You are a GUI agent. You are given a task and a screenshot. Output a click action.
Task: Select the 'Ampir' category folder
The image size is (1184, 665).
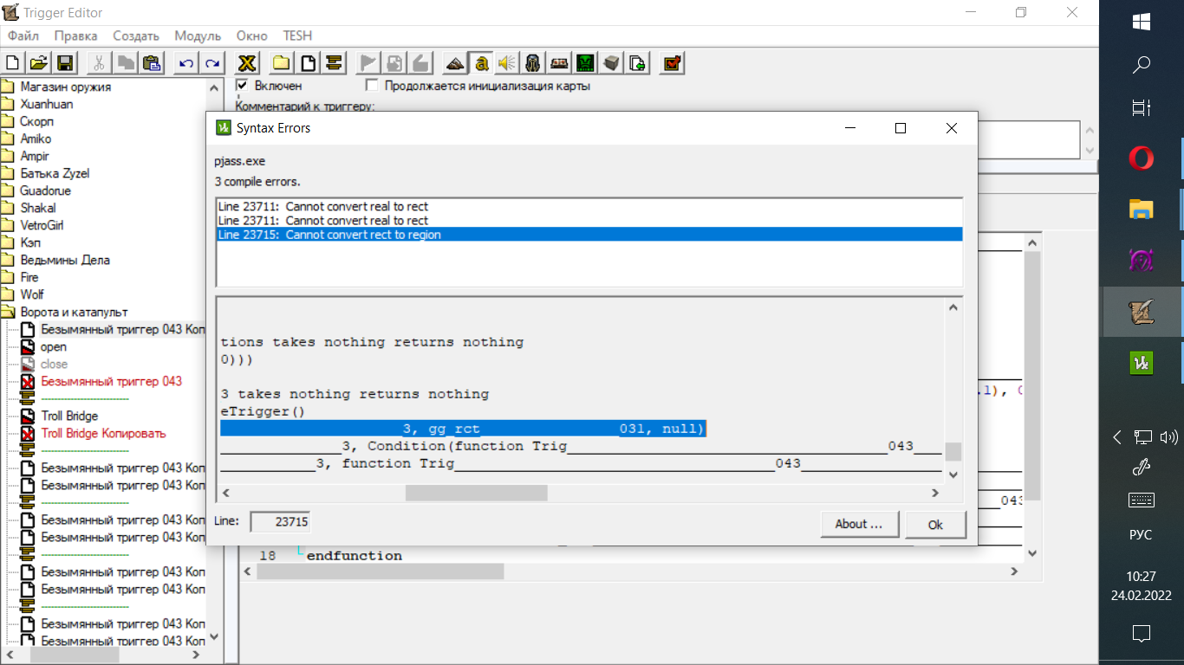(x=35, y=156)
